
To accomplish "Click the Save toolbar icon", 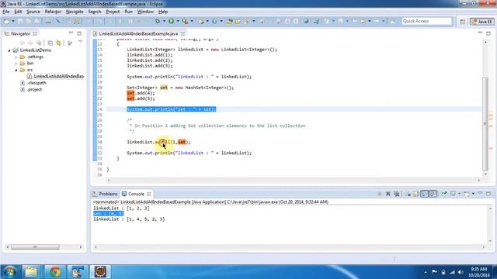I will (x=20, y=21).
